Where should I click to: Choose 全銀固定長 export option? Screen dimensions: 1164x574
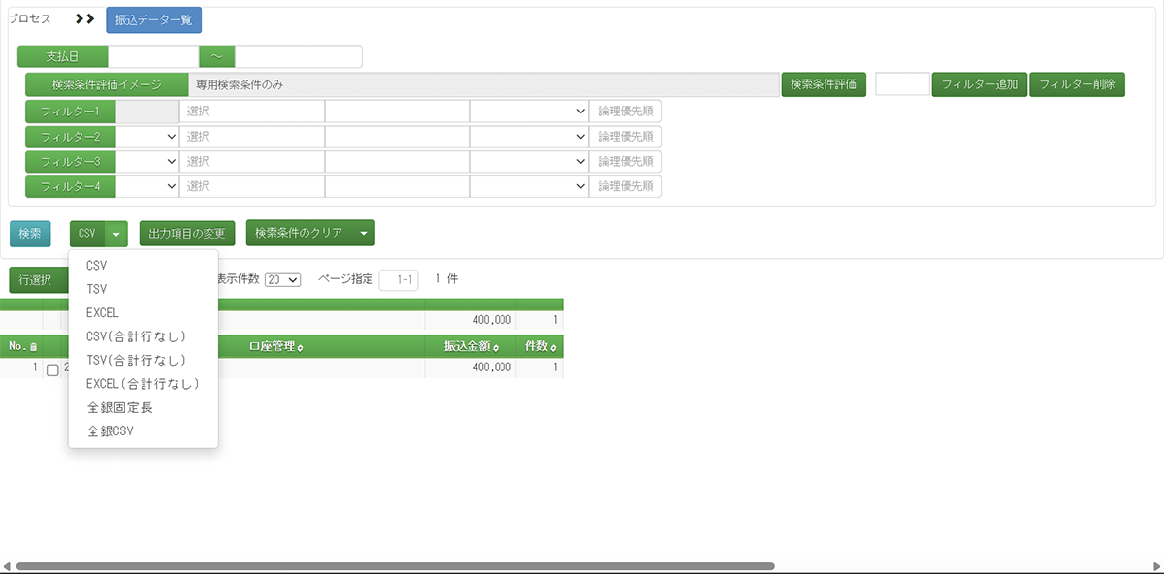(x=144, y=407)
